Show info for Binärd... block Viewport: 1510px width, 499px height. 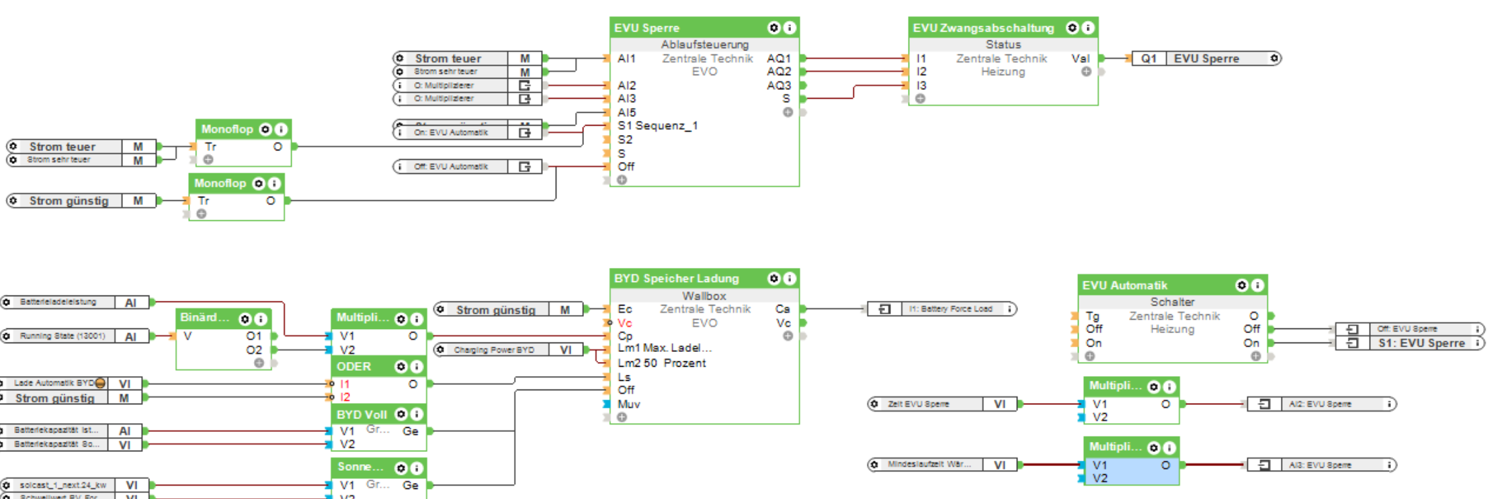click(x=261, y=319)
